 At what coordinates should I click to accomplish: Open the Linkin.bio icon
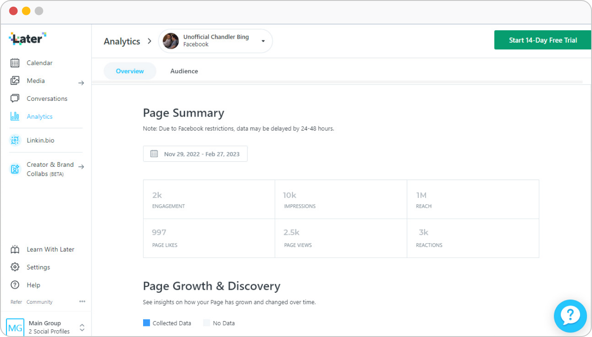coord(15,140)
